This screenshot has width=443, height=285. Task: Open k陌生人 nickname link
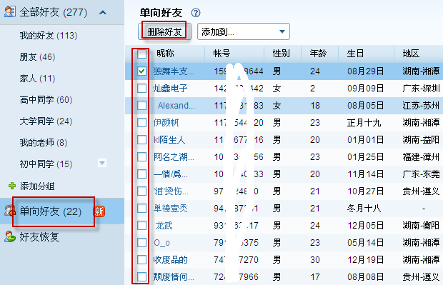pyautogui.click(x=169, y=140)
